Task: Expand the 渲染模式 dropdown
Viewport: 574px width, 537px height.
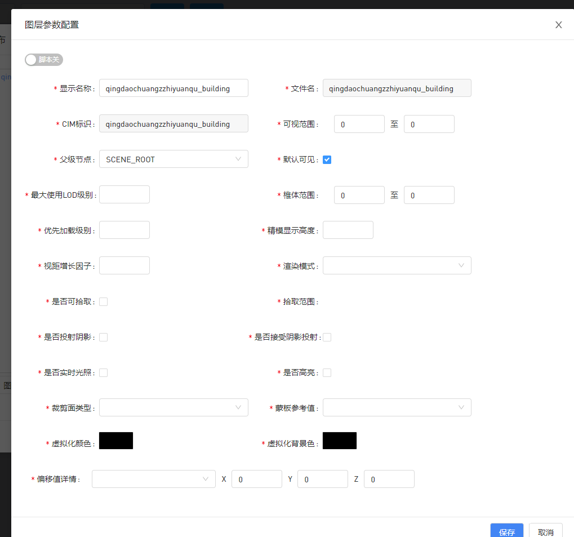Action: 397,265
